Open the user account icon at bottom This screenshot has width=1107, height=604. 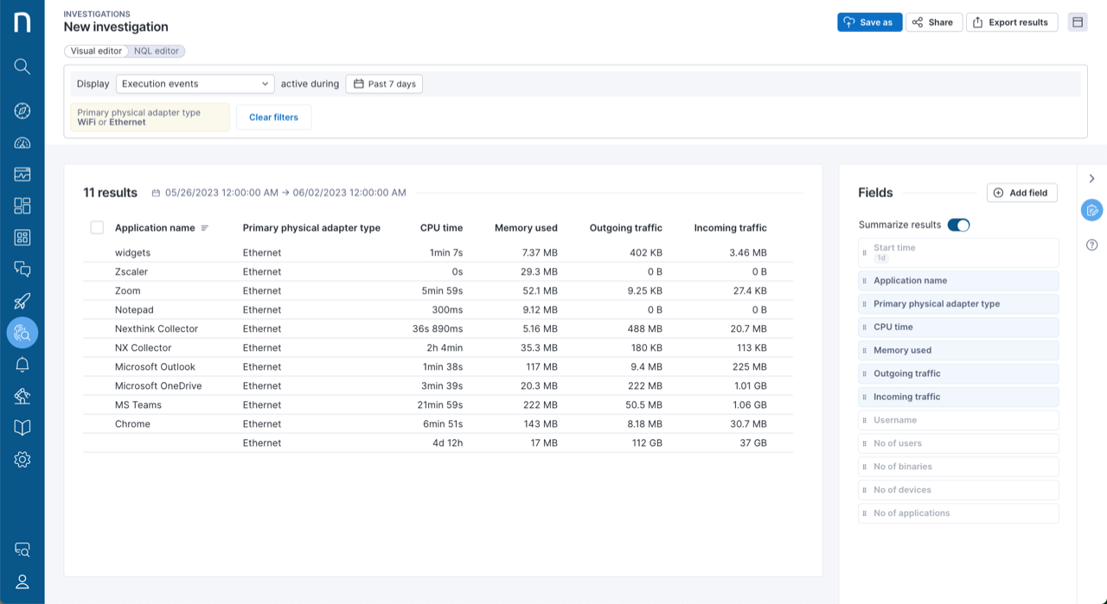(x=22, y=582)
